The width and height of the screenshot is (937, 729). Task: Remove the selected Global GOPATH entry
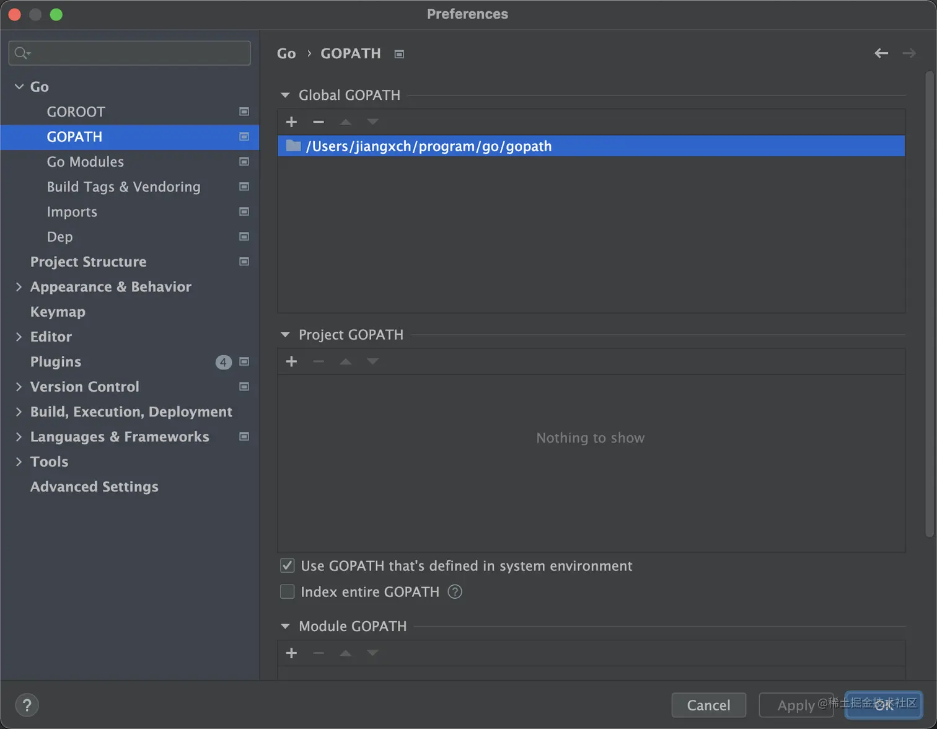tap(319, 122)
